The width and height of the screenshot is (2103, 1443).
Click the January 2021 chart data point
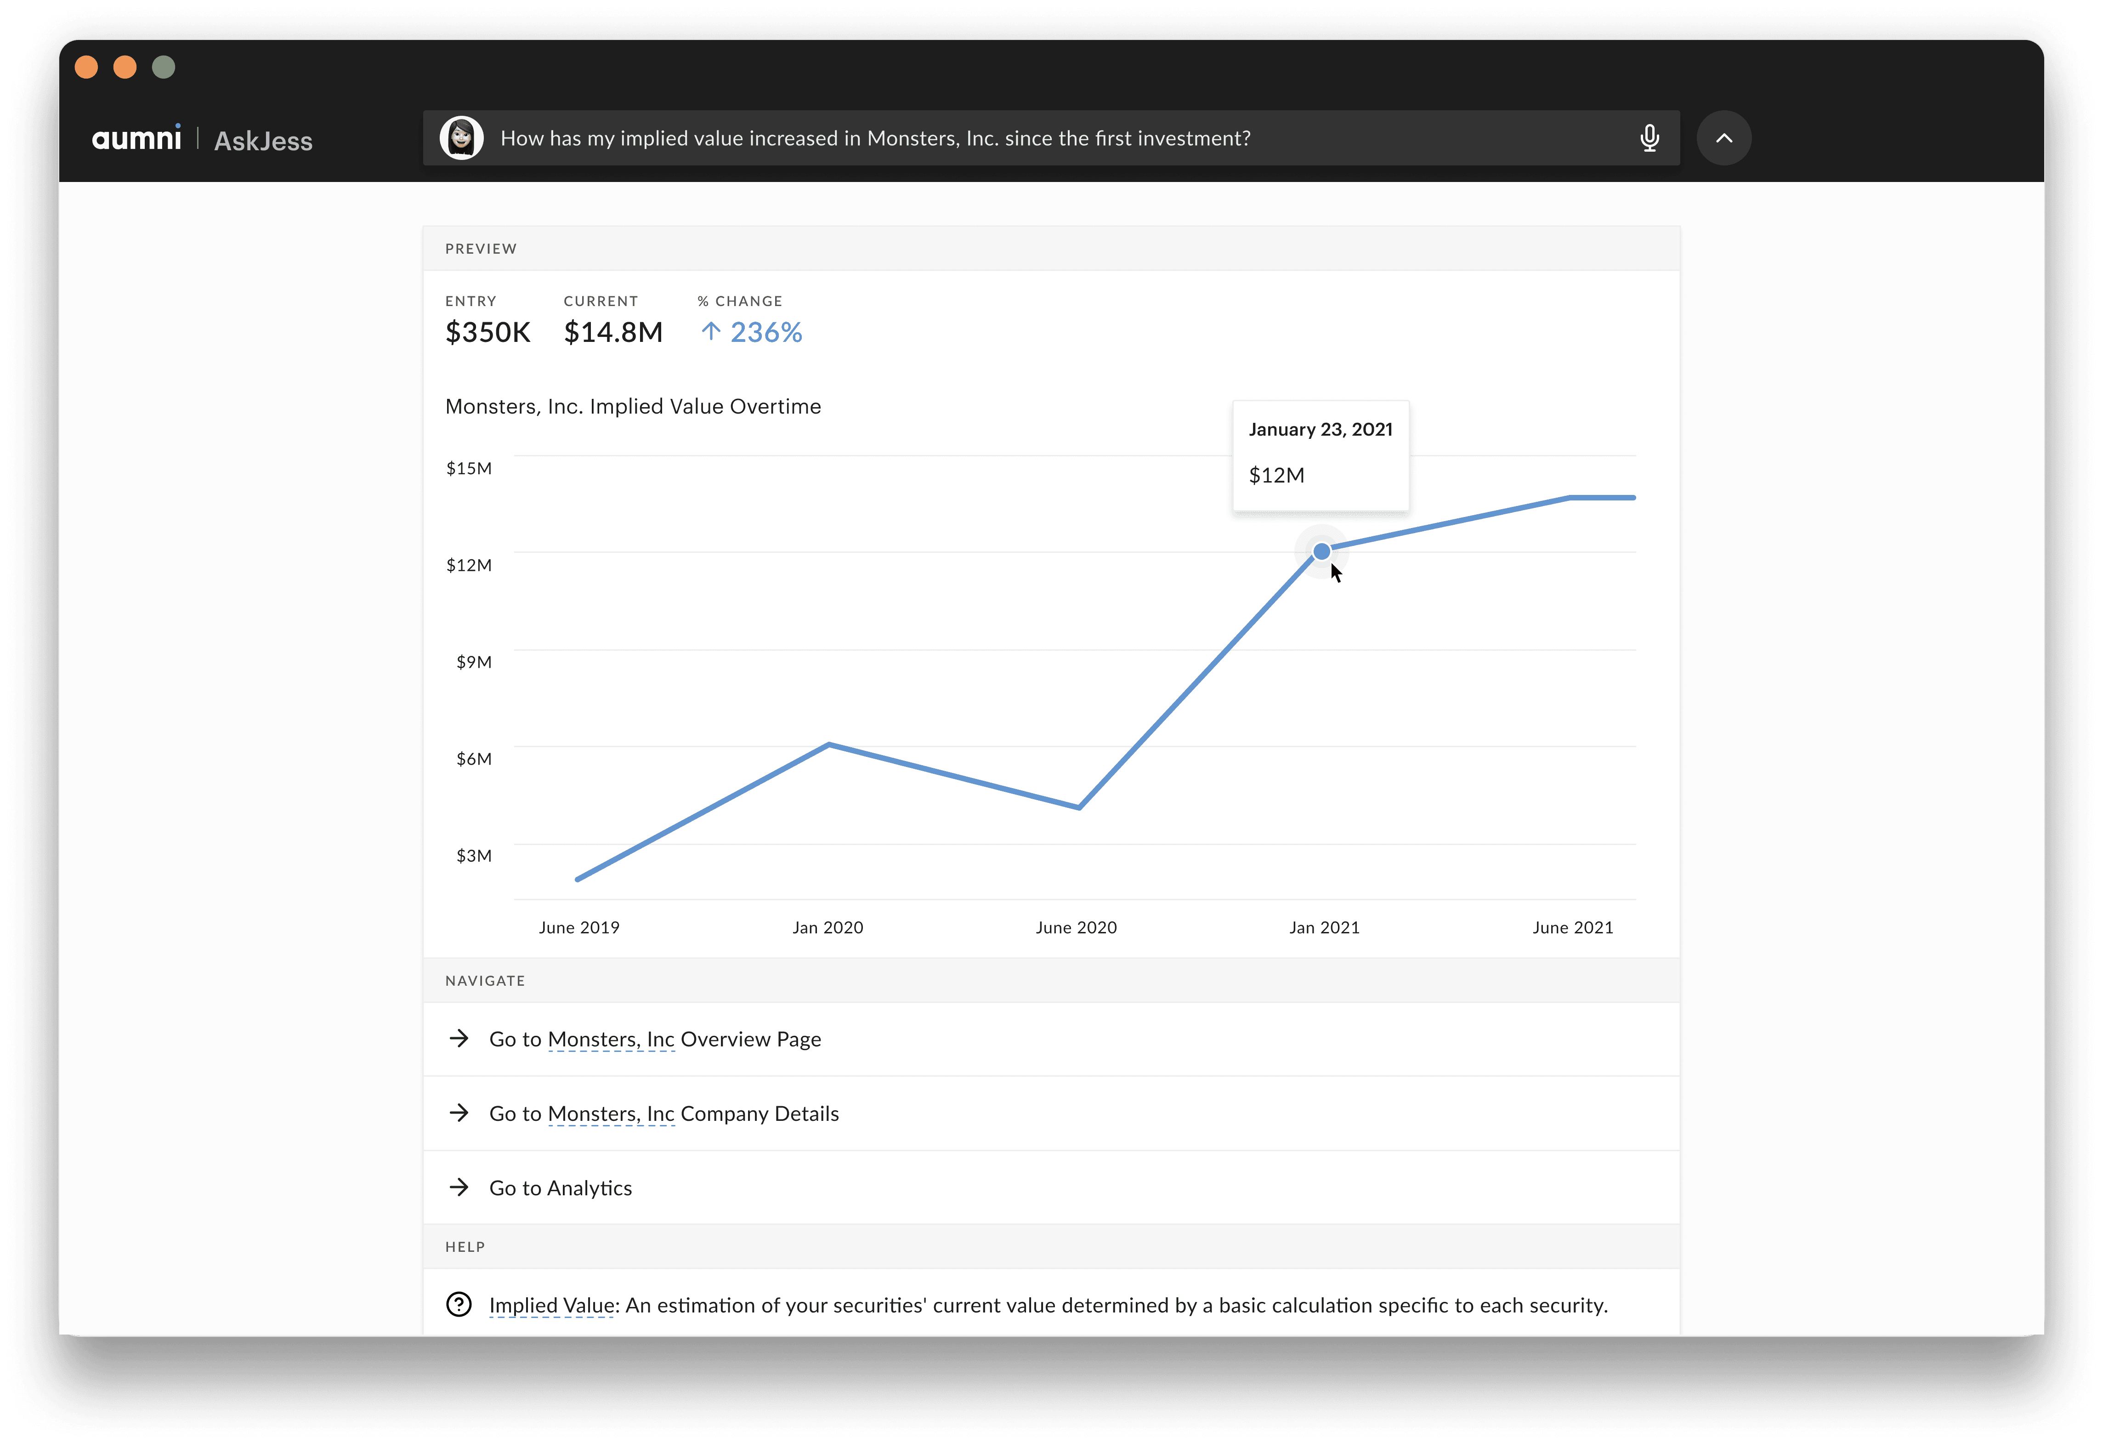point(1321,551)
